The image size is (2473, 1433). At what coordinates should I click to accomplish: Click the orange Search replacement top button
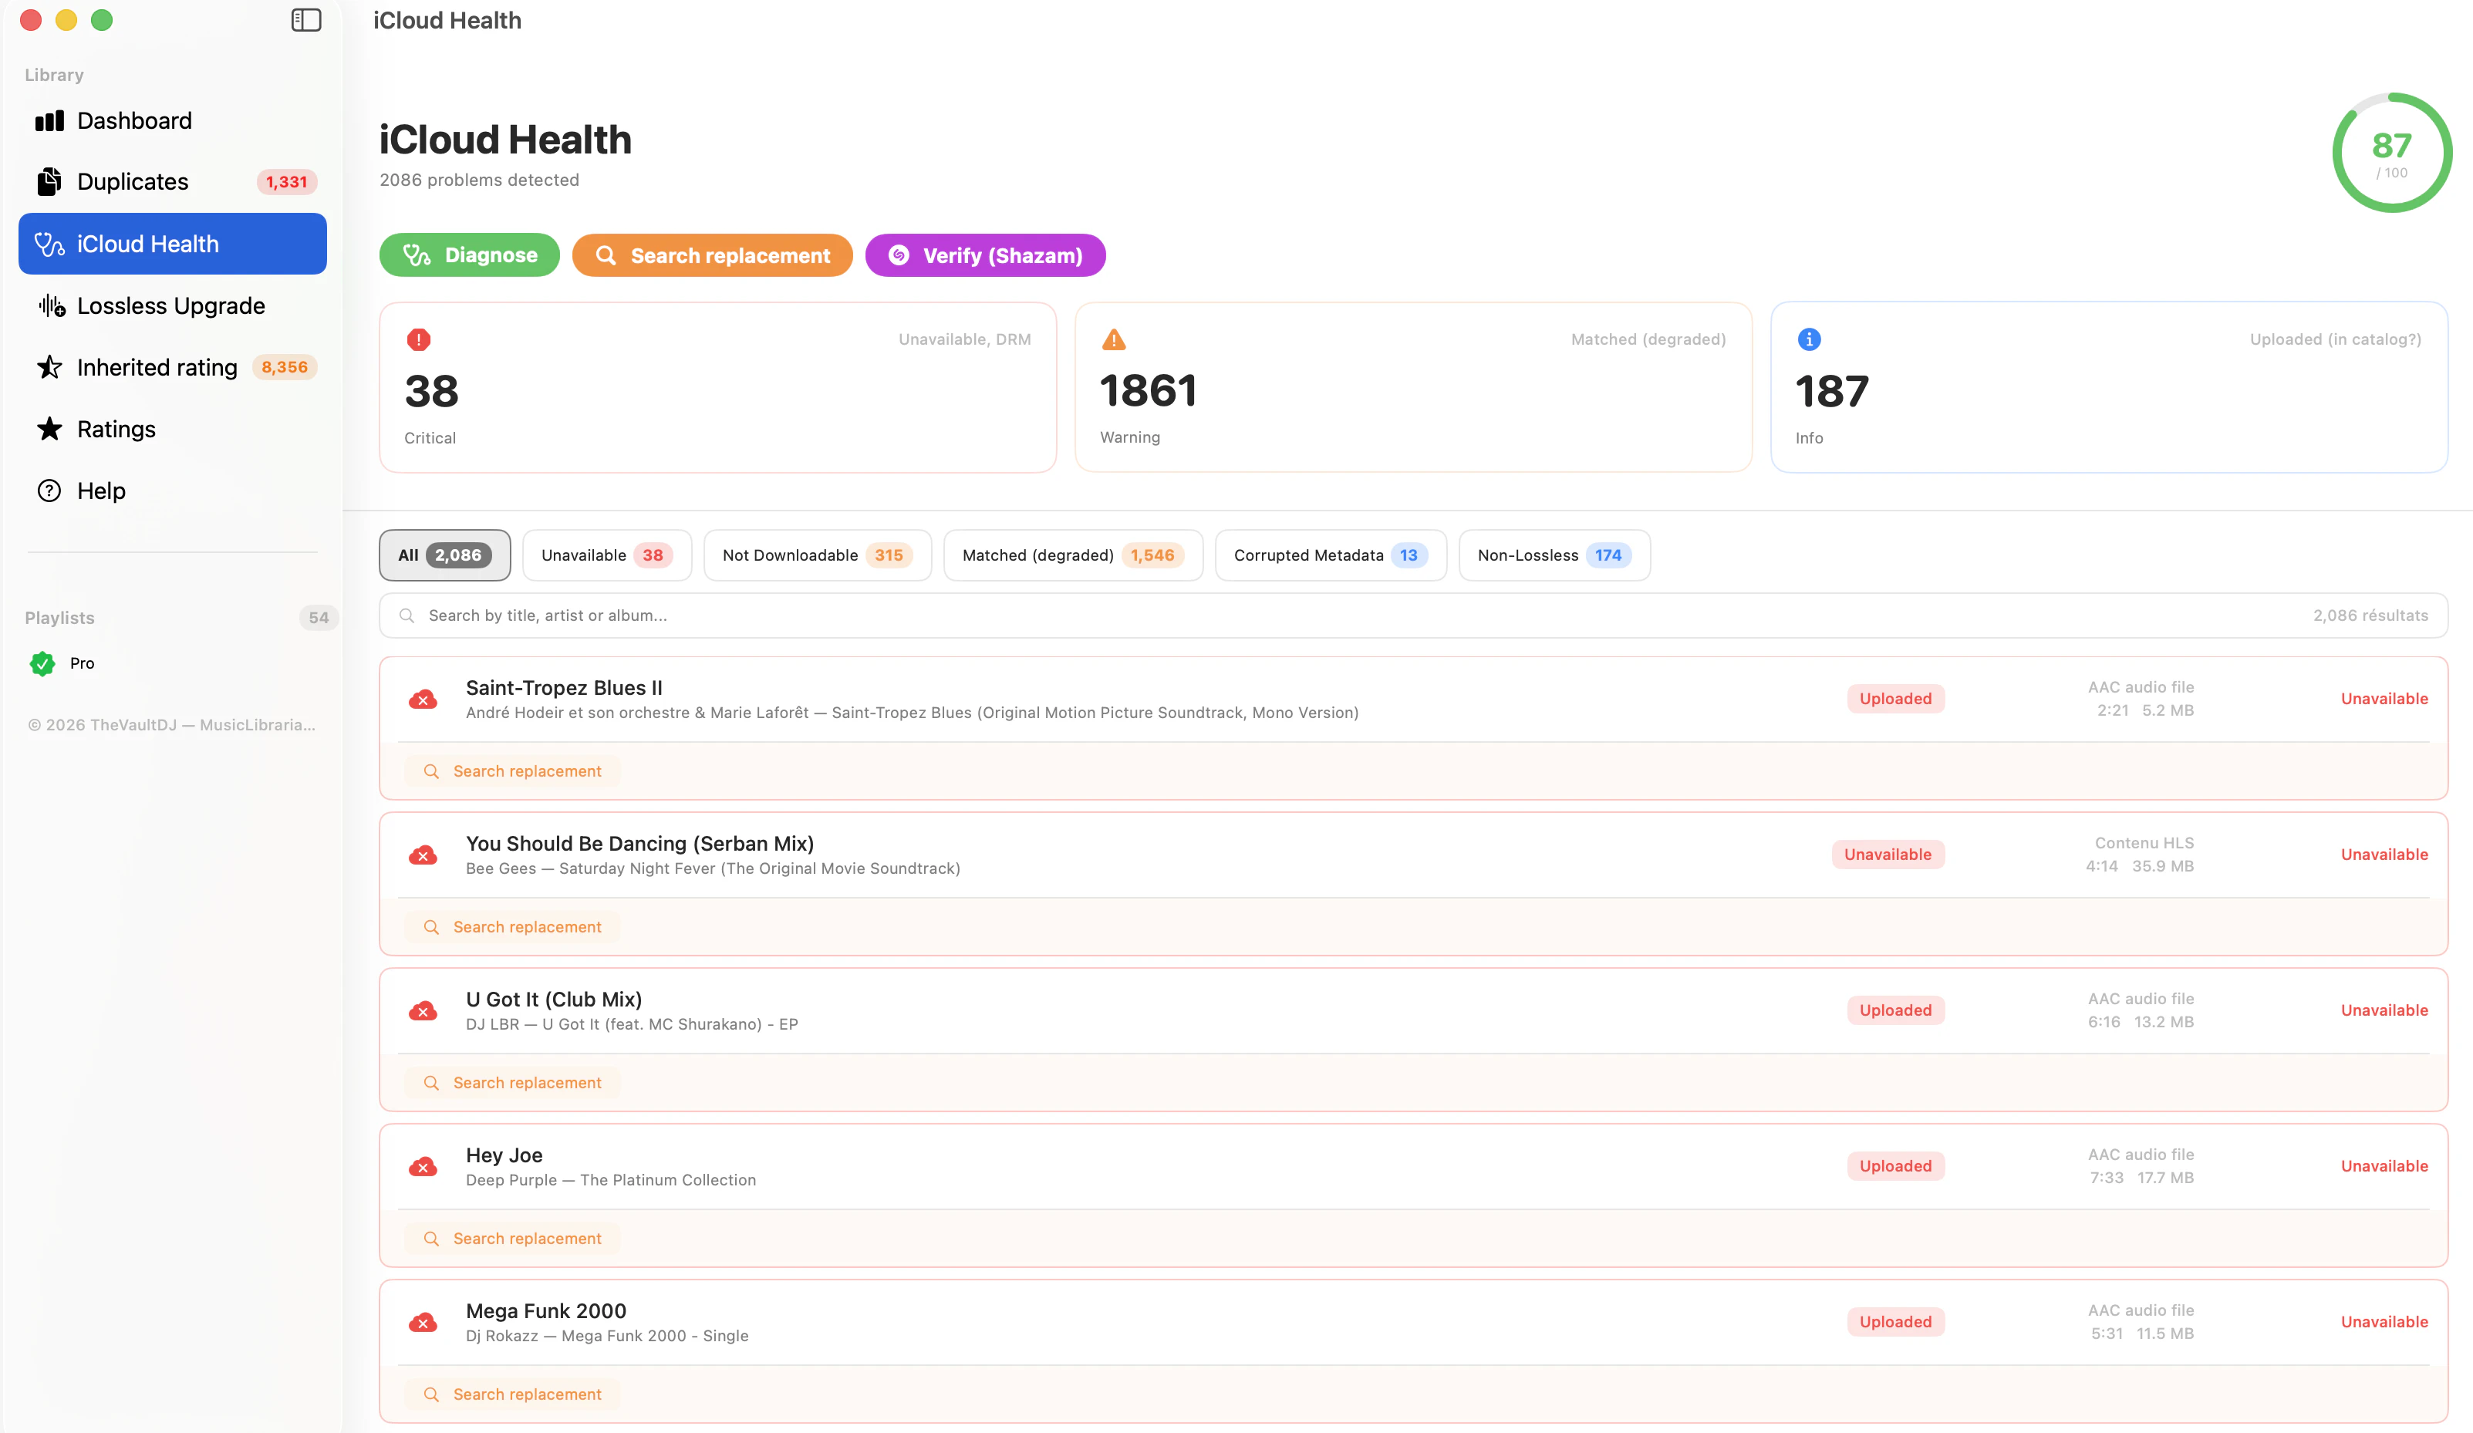point(711,255)
